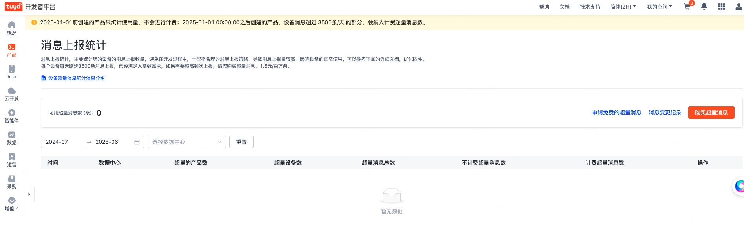Expand the 我的空间 dropdown menu
The height and width of the screenshot is (227, 744).
[659, 7]
